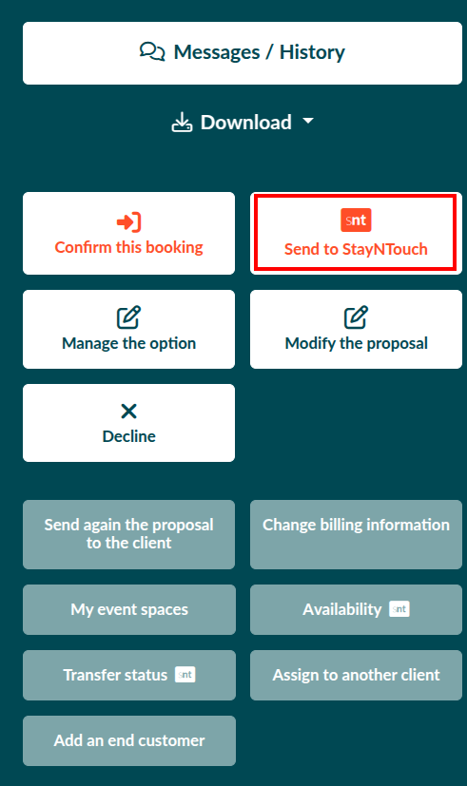Open My event spaces
467x786 pixels.
129,609
